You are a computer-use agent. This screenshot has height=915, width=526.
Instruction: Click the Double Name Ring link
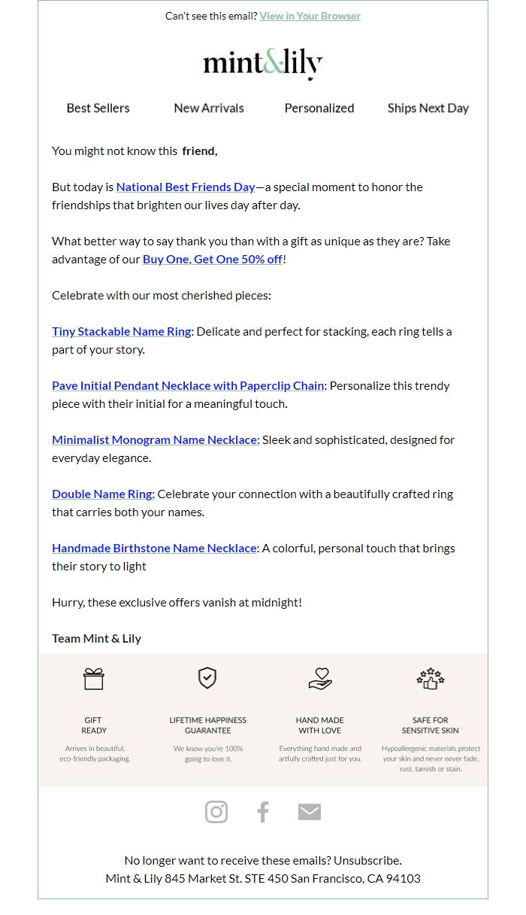pos(102,494)
